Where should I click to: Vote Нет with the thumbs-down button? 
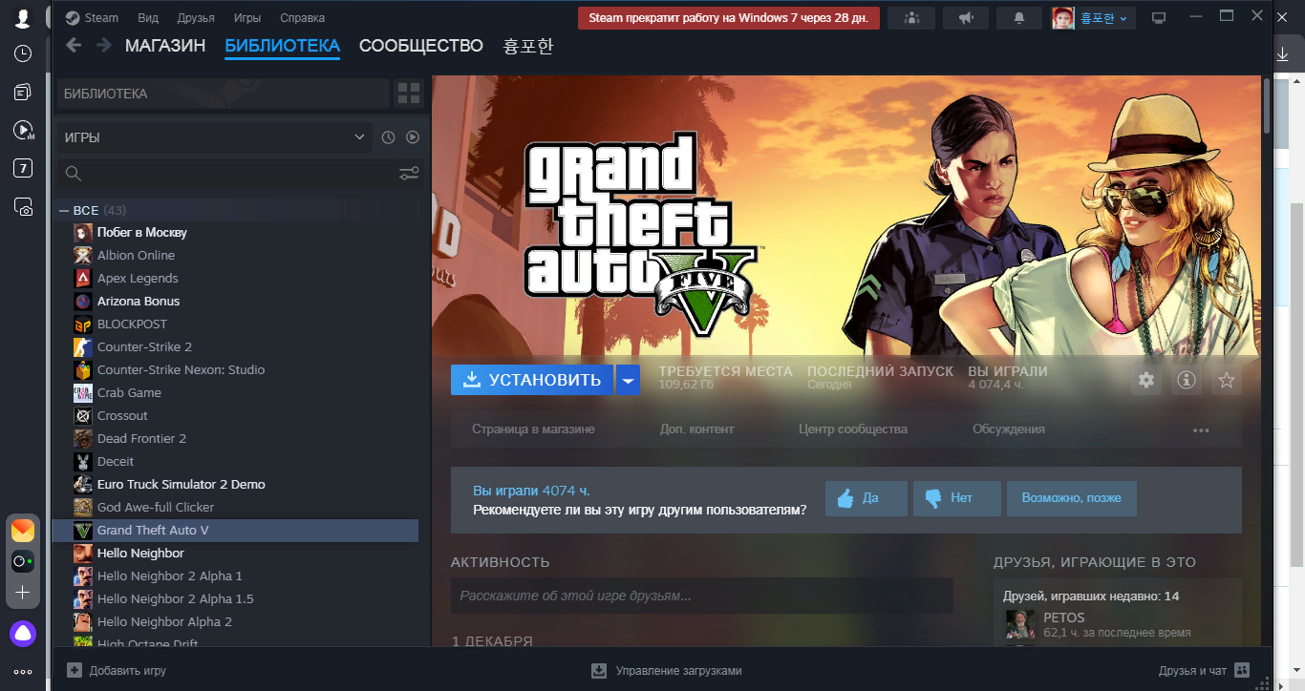tap(956, 498)
